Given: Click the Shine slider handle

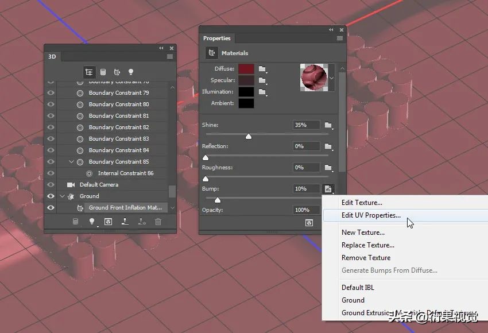Looking at the screenshot, I should [249, 137].
